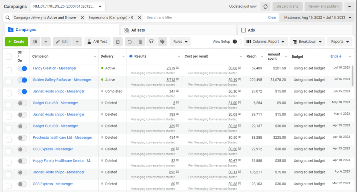Click the tag label icon
This screenshot has width=357, height=192.
162,42
